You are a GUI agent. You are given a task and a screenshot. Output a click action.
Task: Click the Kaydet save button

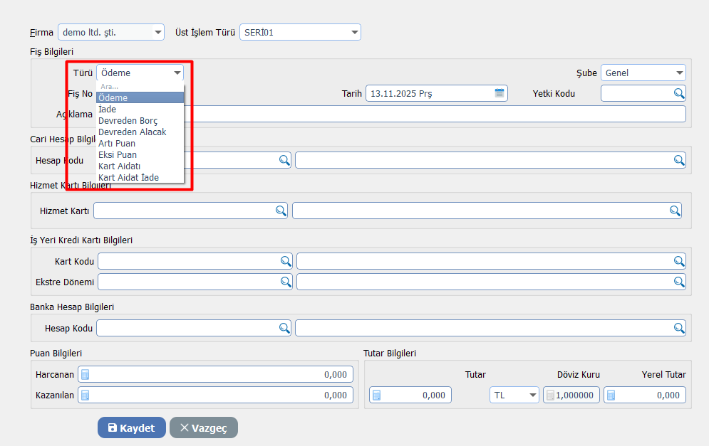click(131, 428)
